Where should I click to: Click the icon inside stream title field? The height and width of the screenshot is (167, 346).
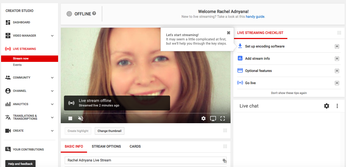point(224,160)
